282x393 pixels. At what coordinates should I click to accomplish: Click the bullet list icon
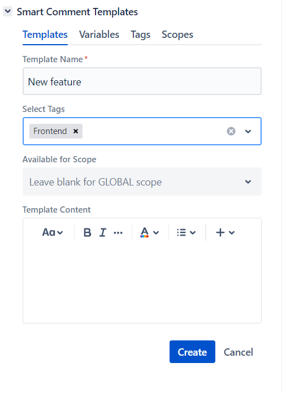pos(181,232)
